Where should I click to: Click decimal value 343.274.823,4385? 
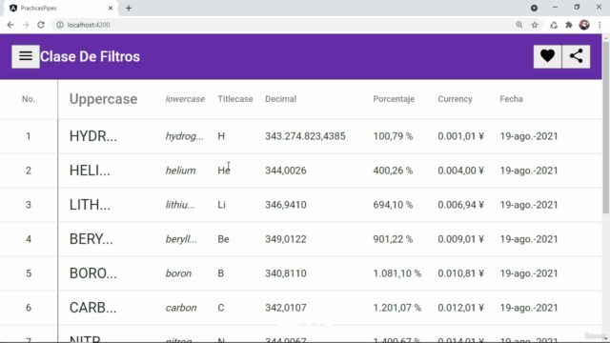coord(305,136)
